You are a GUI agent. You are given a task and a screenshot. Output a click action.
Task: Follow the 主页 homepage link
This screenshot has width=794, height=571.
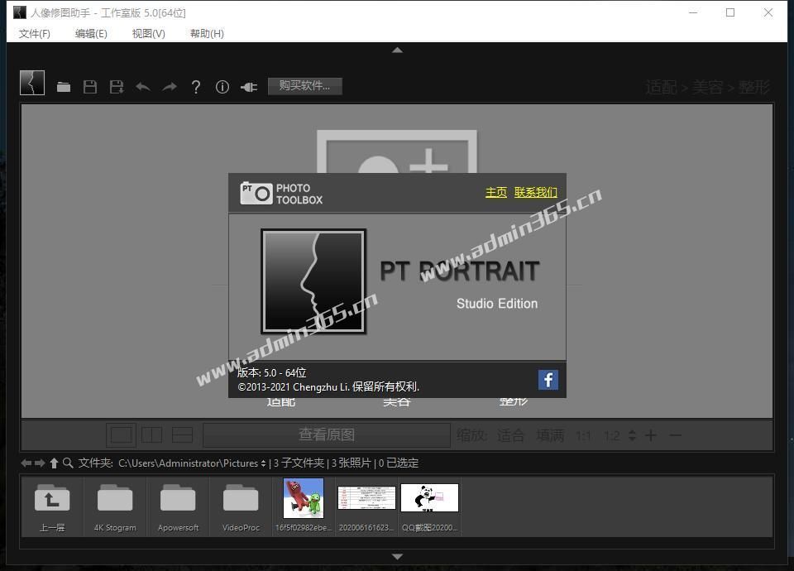coord(496,193)
